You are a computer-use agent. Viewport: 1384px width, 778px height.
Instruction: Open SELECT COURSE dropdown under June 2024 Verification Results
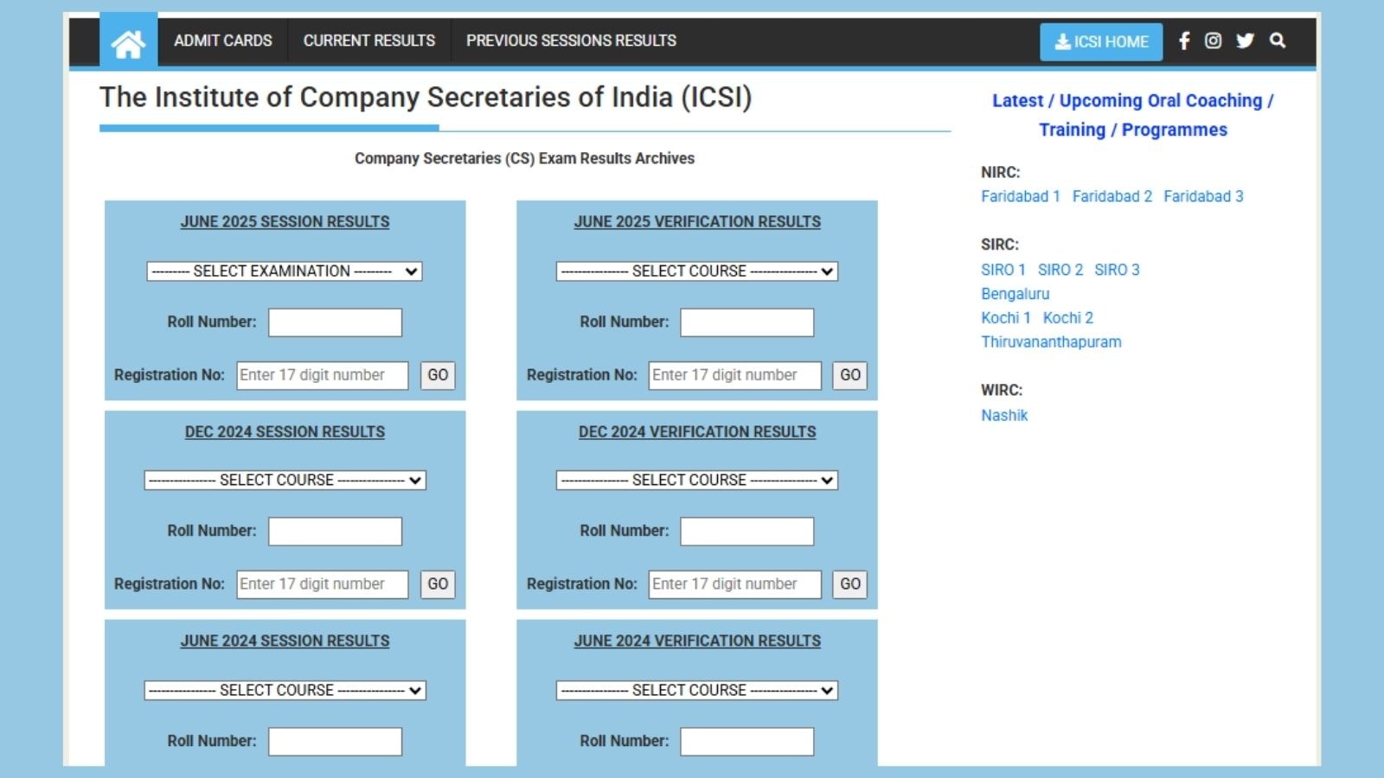point(697,690)
